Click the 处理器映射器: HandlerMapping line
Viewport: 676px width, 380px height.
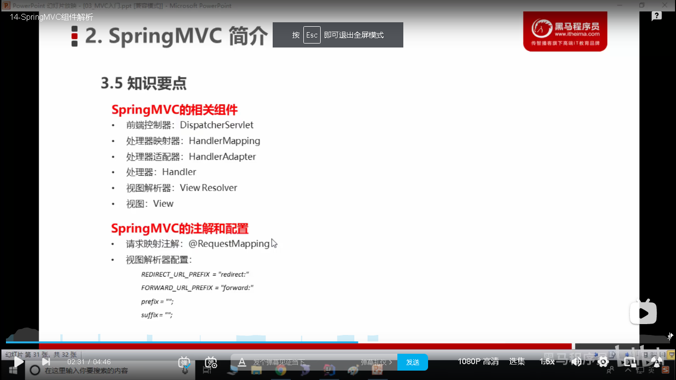point(193,141)
